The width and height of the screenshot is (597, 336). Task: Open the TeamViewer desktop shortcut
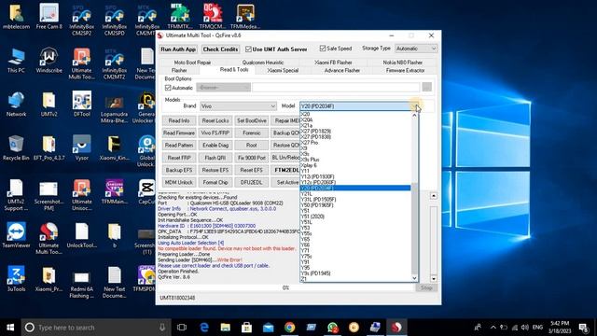(x=16, y=235)
